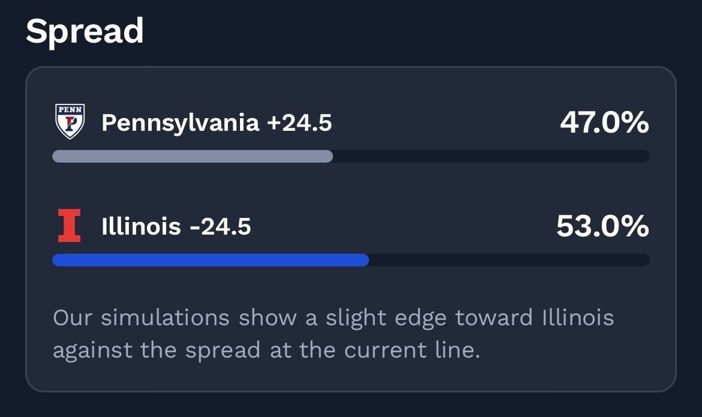Click the red Illinois block I logo
Image resolution: width=702 pixels, height=417 pixels.
70,226
